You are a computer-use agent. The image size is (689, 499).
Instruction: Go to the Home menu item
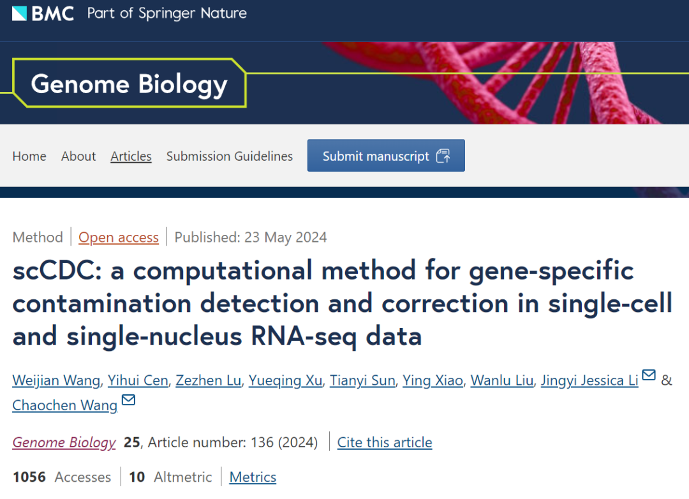[x=29, y=156]
